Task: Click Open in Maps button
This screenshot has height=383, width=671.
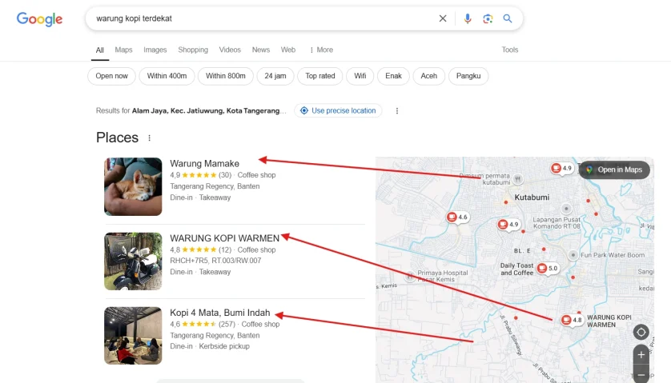Action: (614, 170)
